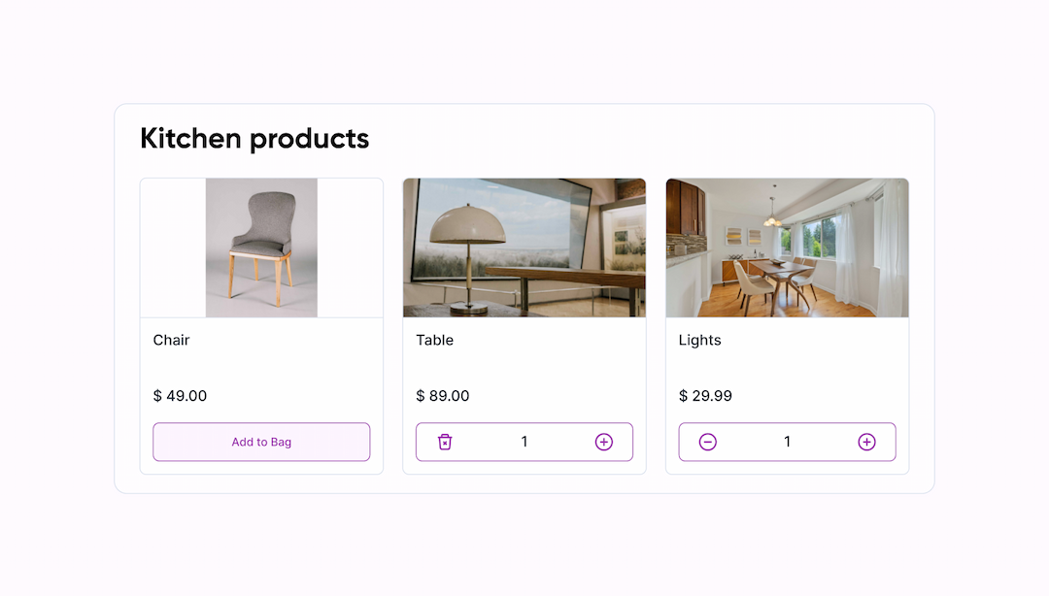Viewport: 1049px width, 596px height.
Task: Click the Lights product name
Action: (700, 340)
